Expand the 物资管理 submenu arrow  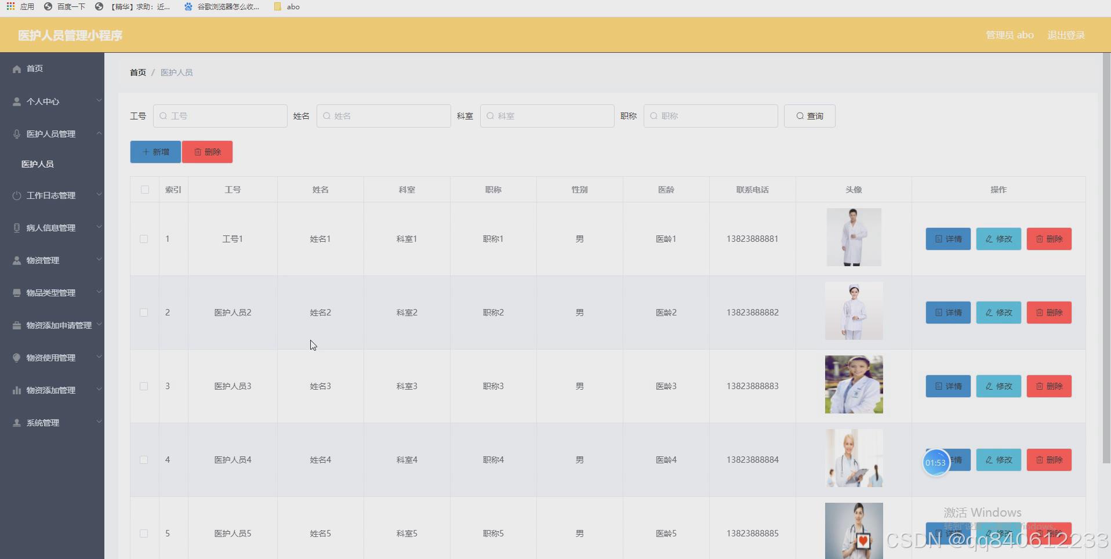pos(99,260)
